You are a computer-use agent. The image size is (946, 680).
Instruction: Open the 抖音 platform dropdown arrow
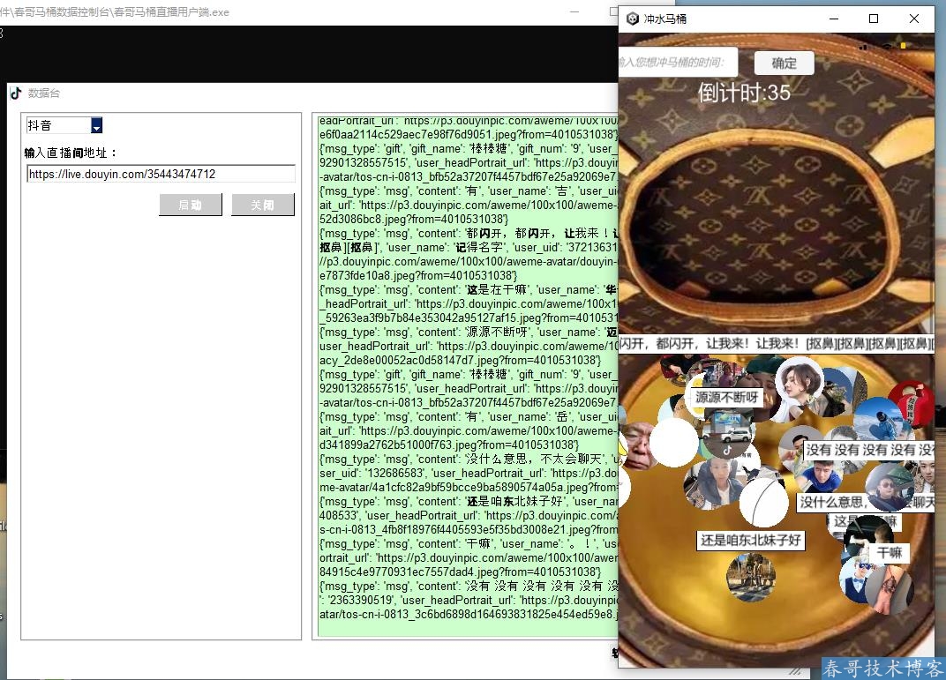[x=96, y=125]
